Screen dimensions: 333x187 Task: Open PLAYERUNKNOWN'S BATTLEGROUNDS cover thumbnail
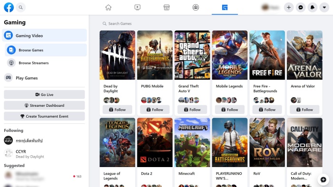pos(230,142)
